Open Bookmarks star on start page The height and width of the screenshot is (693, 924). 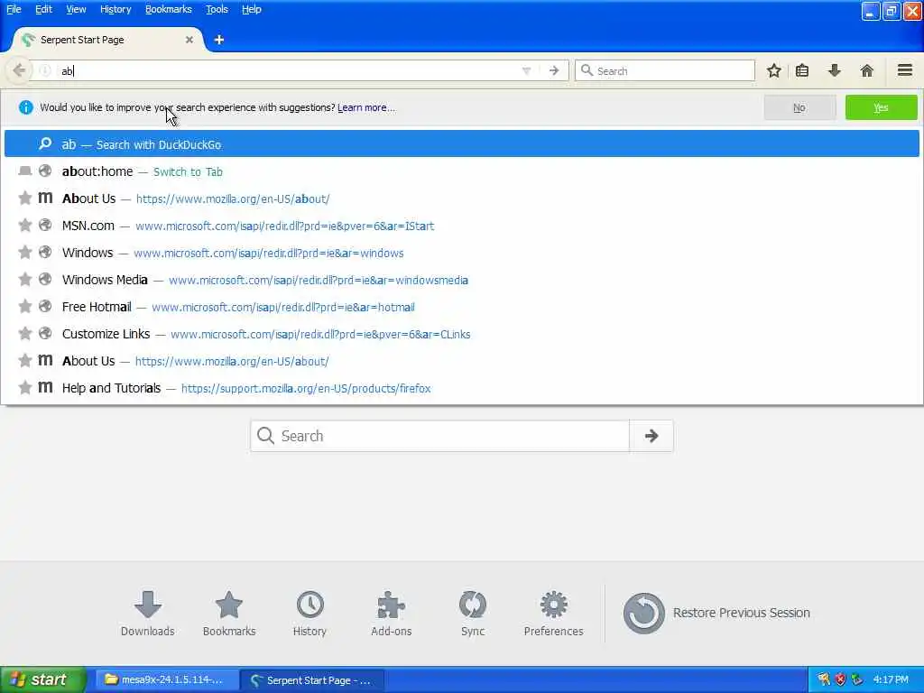(228, 614)
